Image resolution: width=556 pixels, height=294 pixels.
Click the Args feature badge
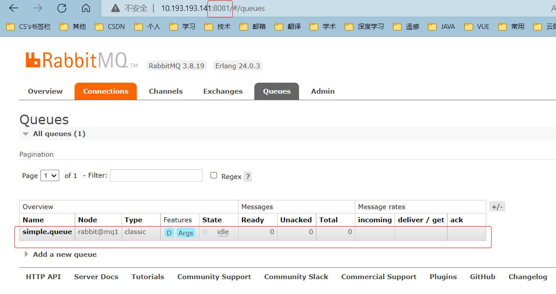[186, 233]
